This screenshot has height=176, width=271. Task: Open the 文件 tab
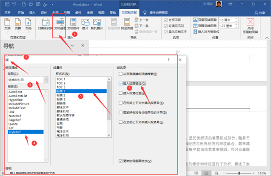(7, 13)
